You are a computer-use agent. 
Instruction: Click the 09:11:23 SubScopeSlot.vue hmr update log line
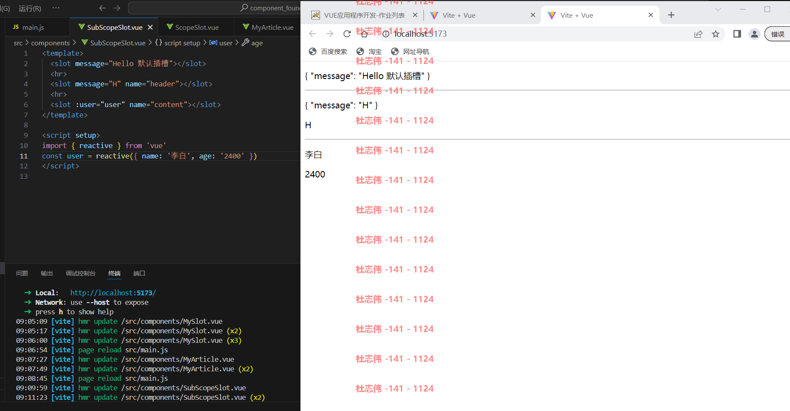pyautogui.click(x=141, y=397)
